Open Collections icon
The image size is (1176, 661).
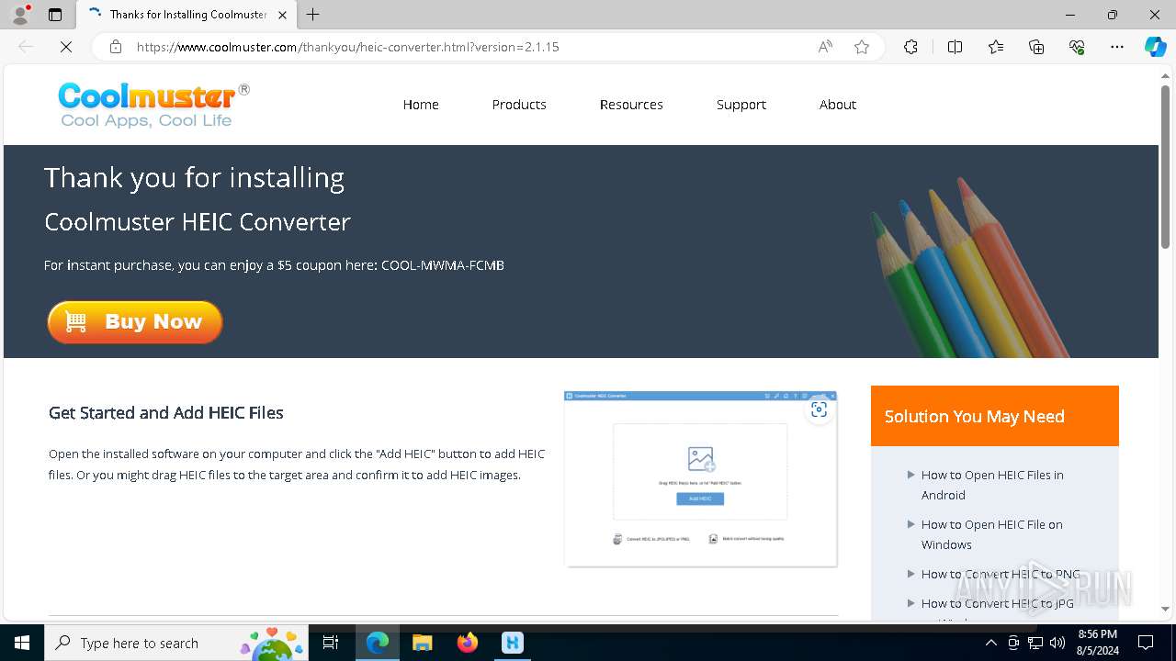click(1036, 47)
